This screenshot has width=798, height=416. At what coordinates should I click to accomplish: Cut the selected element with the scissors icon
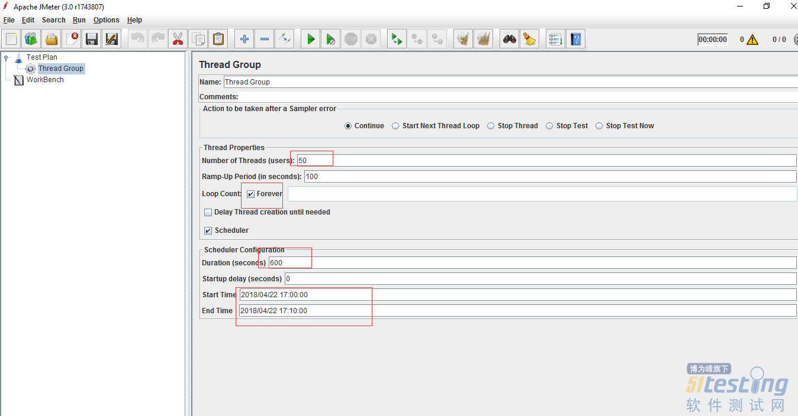click(x=177, y=40)
